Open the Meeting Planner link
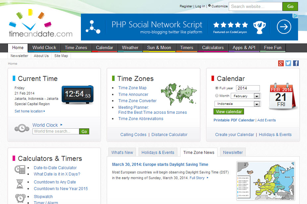 153,110
